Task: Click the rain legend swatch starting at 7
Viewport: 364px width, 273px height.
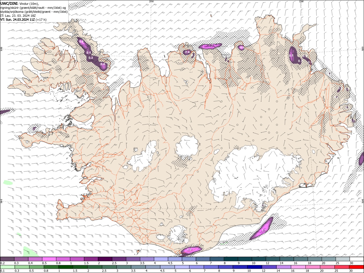Action: 211,267
